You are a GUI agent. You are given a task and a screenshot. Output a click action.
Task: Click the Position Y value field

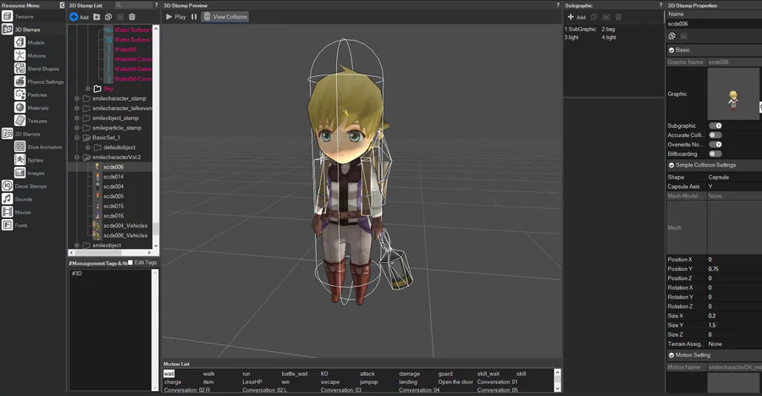coord(734,269)
